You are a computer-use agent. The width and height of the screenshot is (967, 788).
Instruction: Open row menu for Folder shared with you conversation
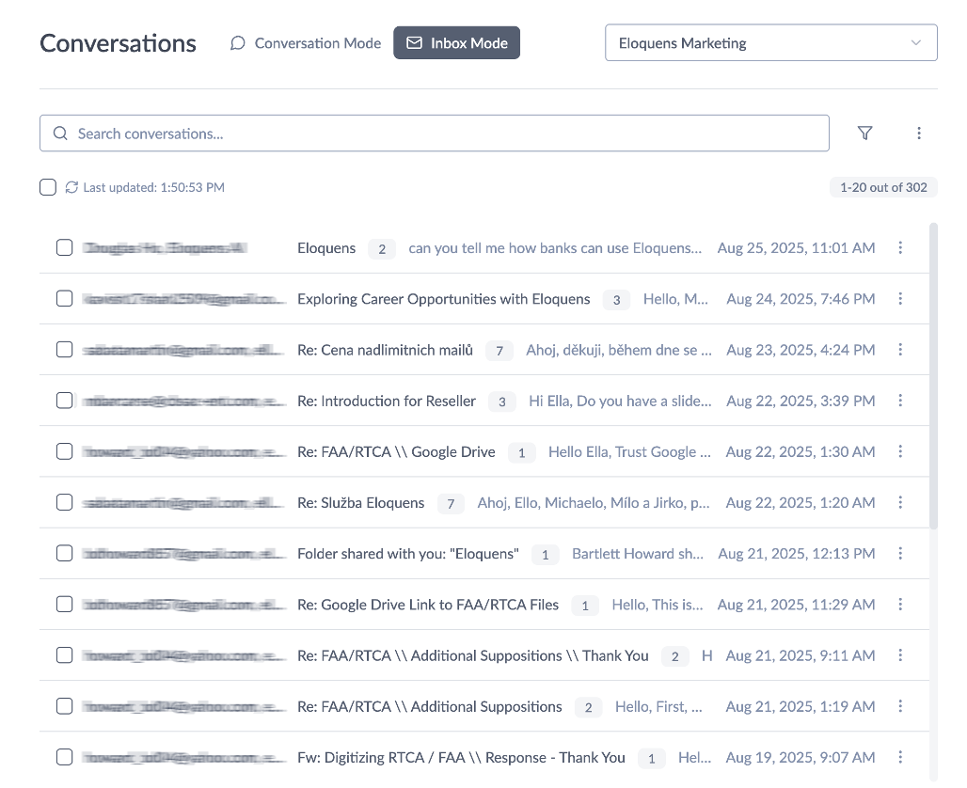click(900, 554)
